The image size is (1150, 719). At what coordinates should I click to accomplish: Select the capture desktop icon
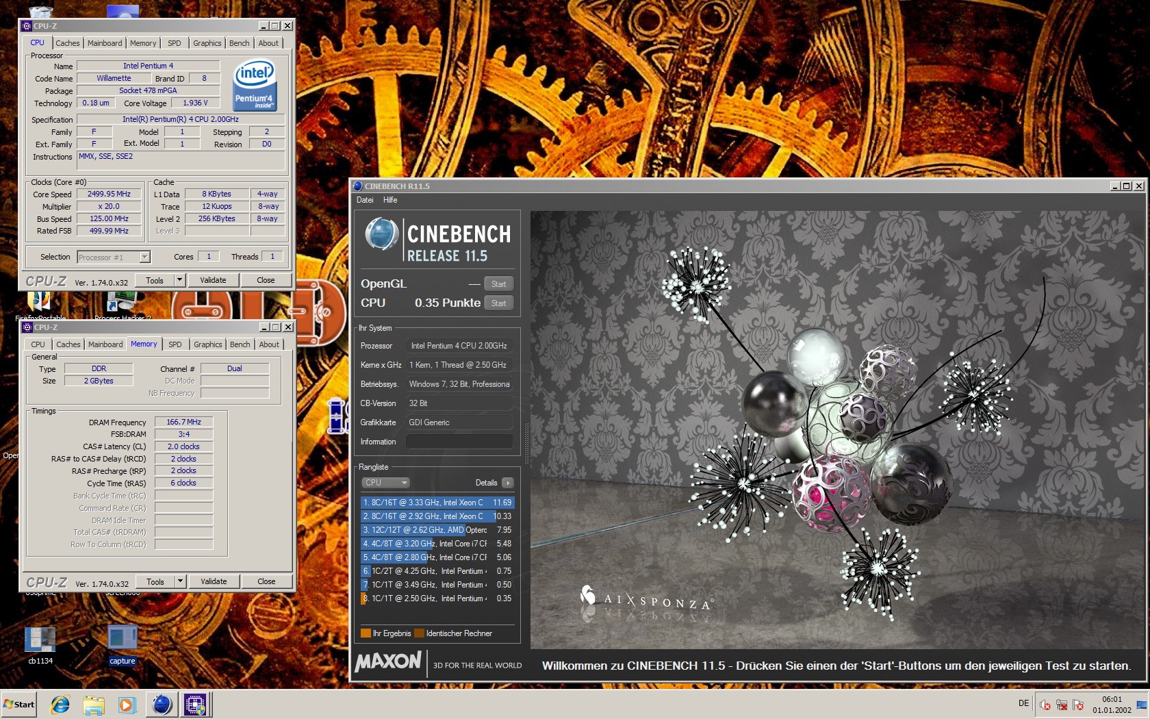[x=123, y=644]
